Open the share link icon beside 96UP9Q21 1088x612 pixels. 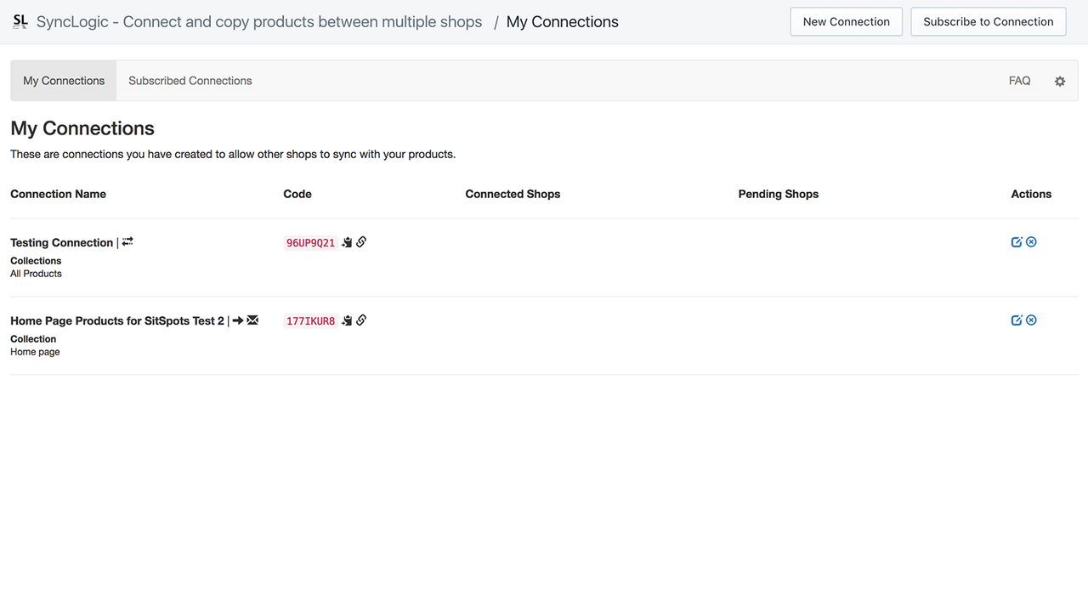coord(361,241)
